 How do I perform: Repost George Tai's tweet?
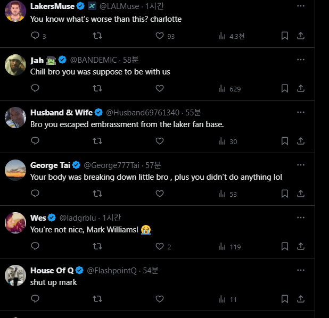pyautogui.click(x=97, y=194)
